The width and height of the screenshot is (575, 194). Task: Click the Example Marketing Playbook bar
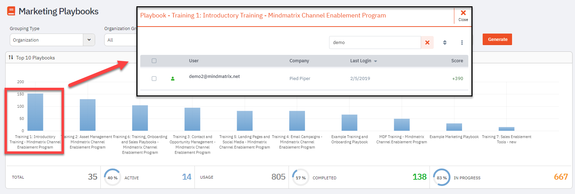point(454,127)
